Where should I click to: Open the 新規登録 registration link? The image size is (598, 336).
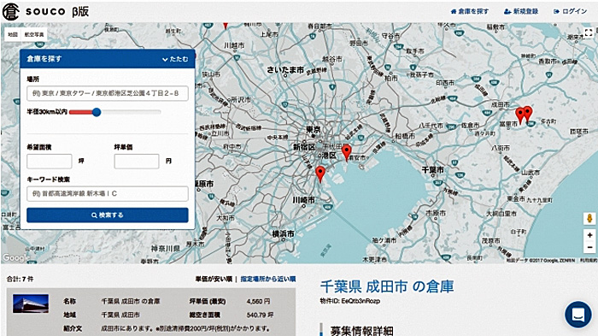point(521,11)
